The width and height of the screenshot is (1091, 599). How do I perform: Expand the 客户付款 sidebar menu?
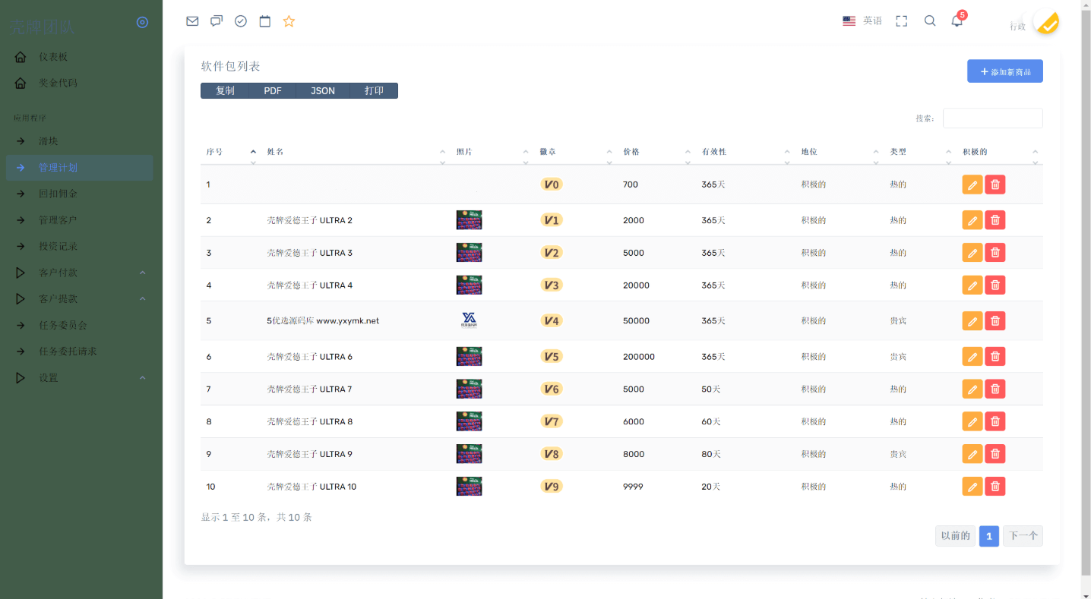(80, 273)
